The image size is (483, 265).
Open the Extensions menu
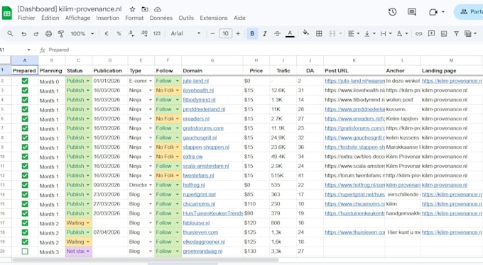214,18
